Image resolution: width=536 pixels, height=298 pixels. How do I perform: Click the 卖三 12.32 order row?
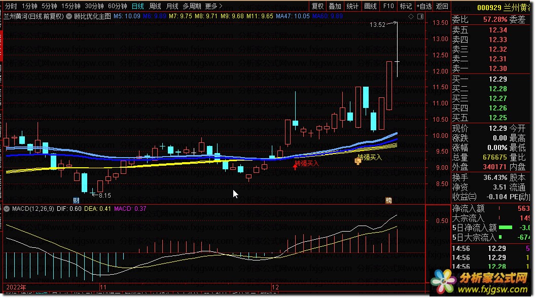point(491,49)
